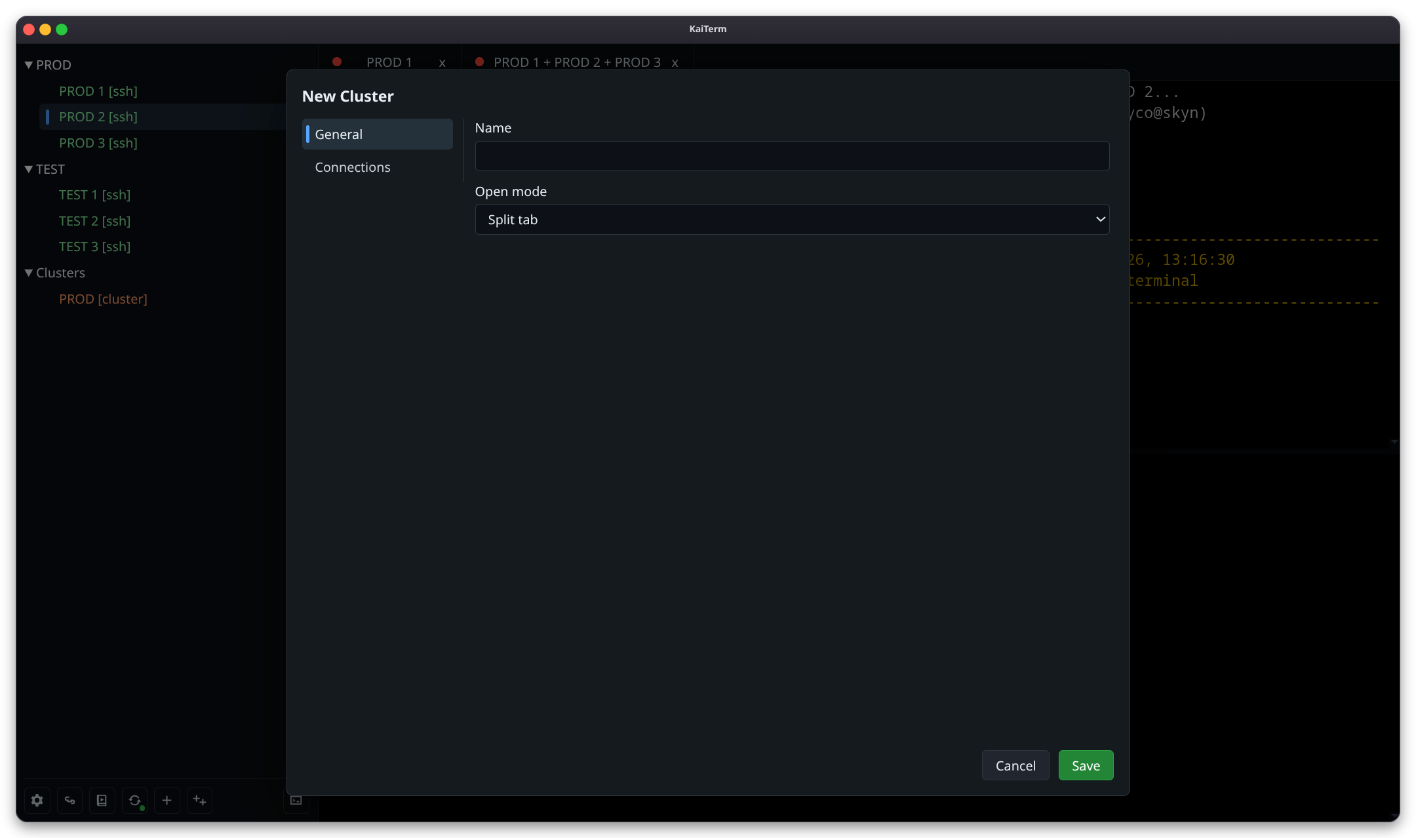Click the Open mode label
This screenshot has height=838, width=1416.
(511, 191)
